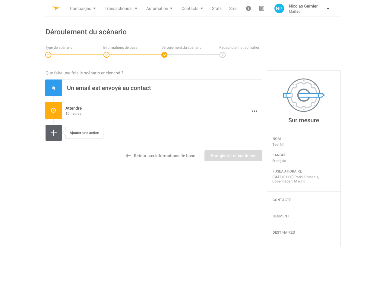
Task: Click the Mailjet paper plane logo
Action: [56, 8]
